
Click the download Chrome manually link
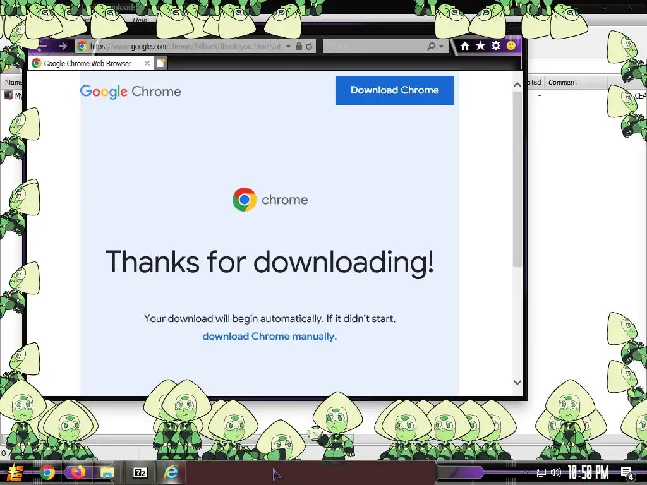(x=269, y=337)
